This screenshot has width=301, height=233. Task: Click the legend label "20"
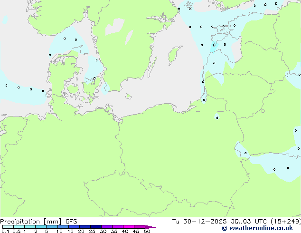click(x=81, y=231)
